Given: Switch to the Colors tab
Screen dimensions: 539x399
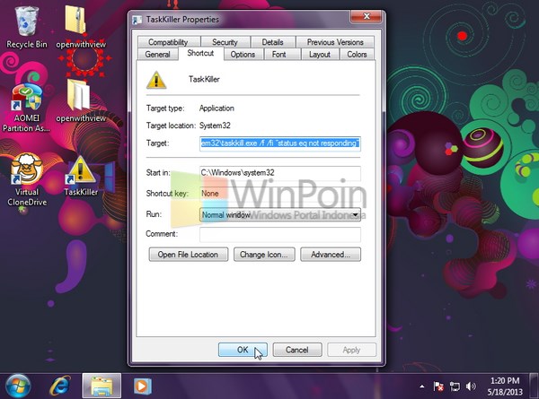Looking at the screenshot, I should click(357, 54).
